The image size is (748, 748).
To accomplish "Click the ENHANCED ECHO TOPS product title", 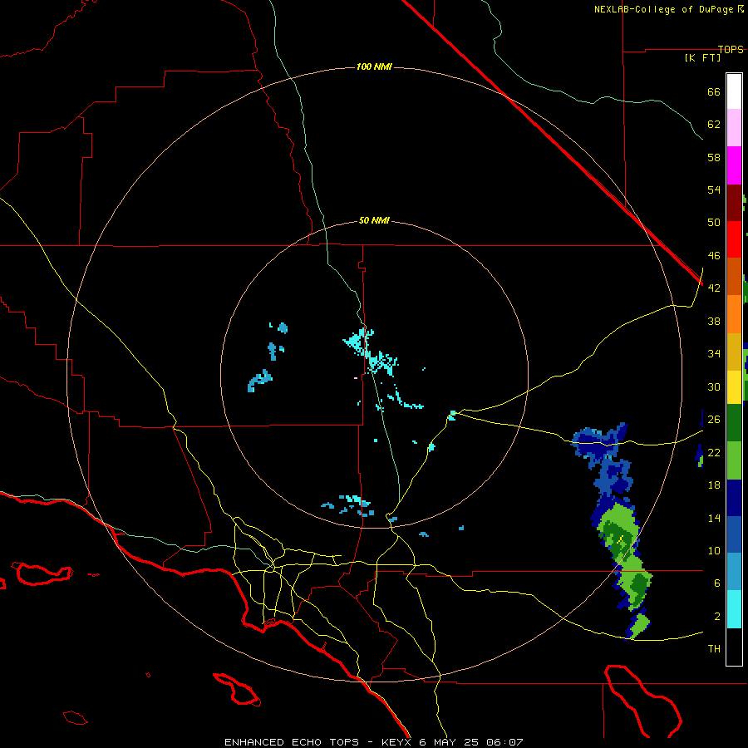I will click(x=292, y=742).
